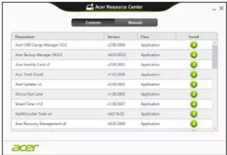Image resolution: width=227 pixels, height=155 pixels.
Task: Click the Class column header
Action: pyautogui.click(x=157, y=37)
